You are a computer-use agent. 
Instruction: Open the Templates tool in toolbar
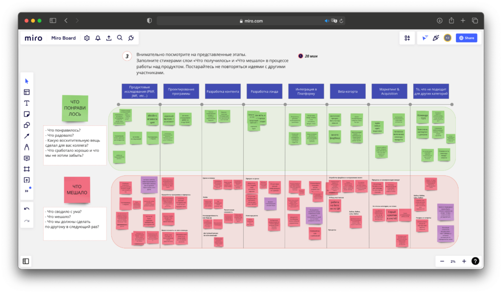pyautogui.click(x=26, y=92)
